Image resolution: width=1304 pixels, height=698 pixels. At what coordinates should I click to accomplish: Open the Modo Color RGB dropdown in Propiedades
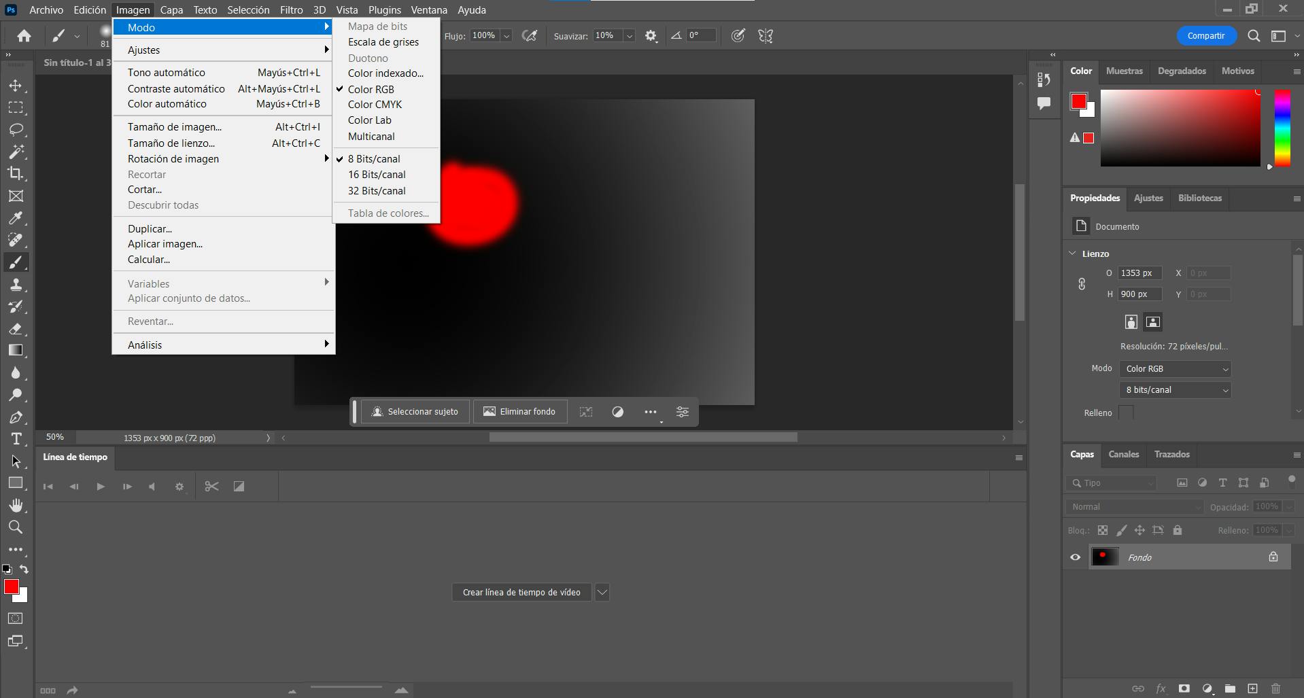[x=1176, y=369]
